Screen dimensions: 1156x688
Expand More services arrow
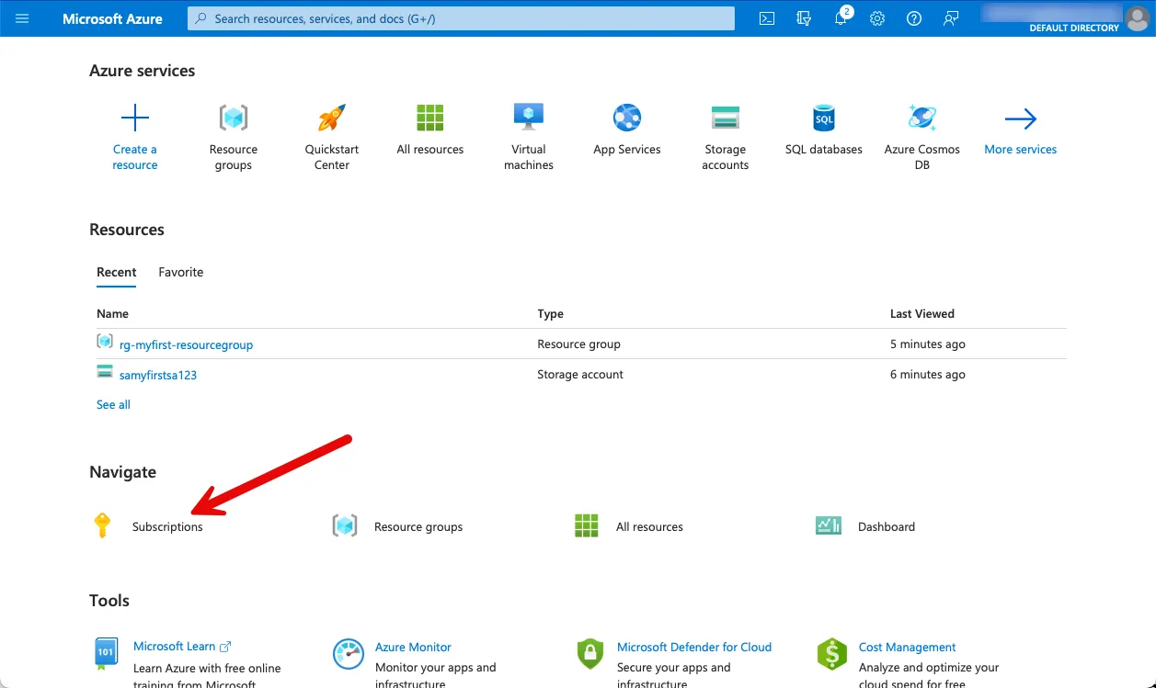[x=1020, y=118]
